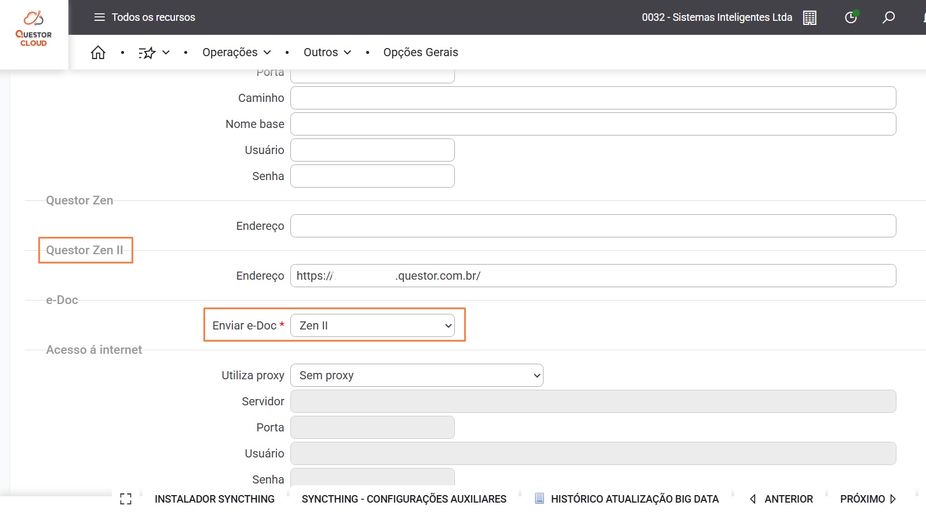Image resolution: width=926 pixels, height=531 pixels.
Task: Expand the favorites dropdown chevron
Action: pyautogui.click(x=166, y=53)
